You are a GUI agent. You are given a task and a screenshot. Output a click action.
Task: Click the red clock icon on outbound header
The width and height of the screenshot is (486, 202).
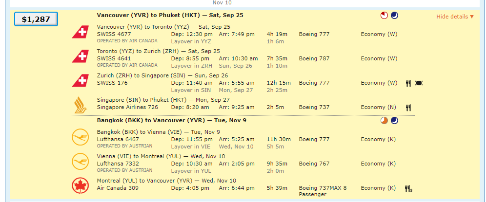[384, 16]
